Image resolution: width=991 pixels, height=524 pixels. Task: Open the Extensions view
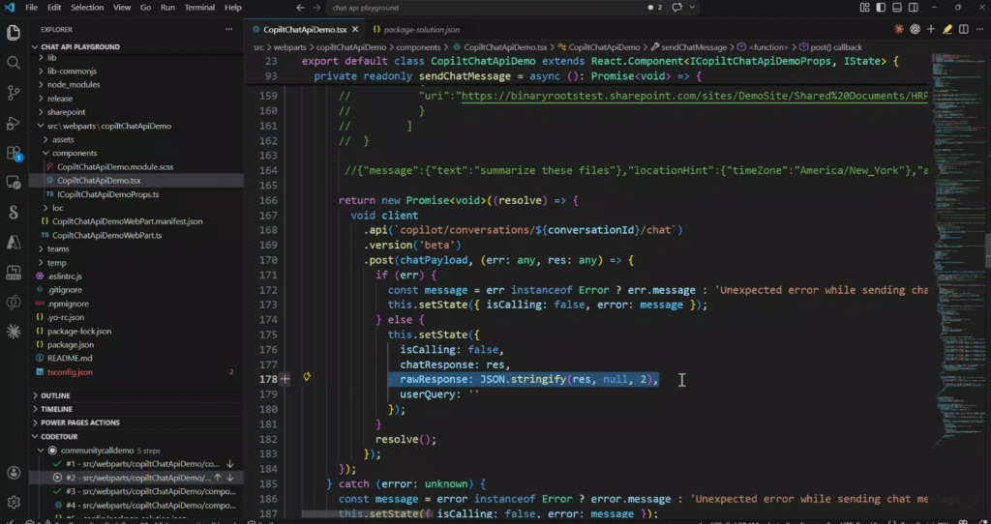(x=14, y=153)
